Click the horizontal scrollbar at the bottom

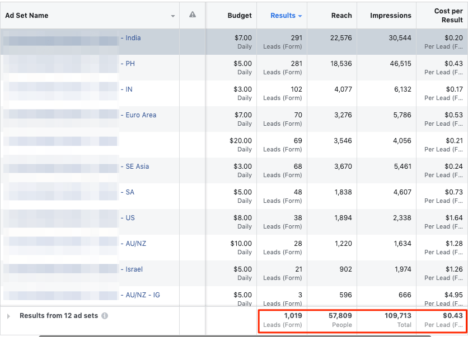coord(234,334)
